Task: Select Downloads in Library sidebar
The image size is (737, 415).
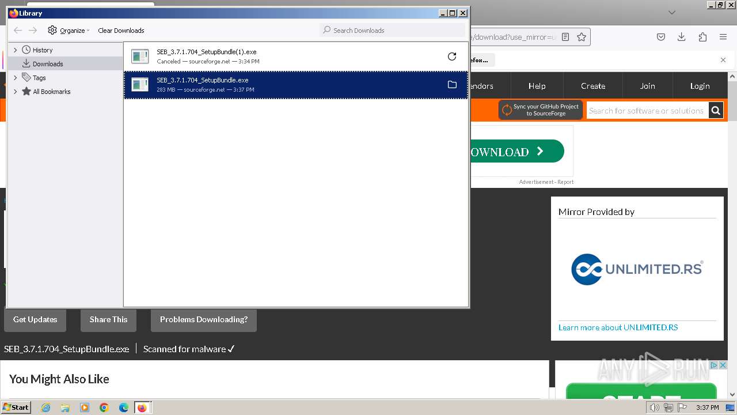Action: (x=48, y=64)
